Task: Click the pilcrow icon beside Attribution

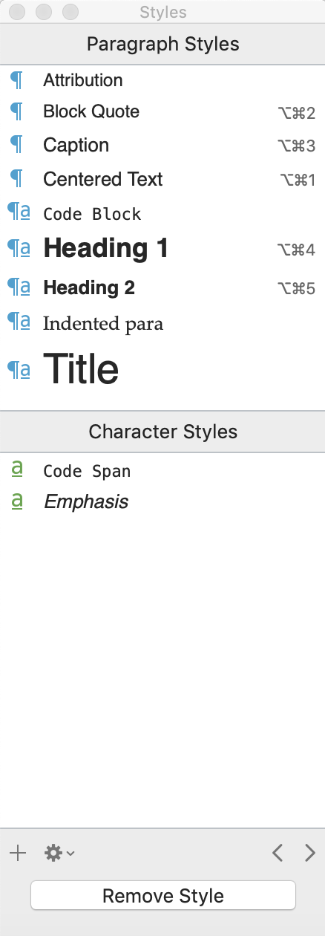Action: tap(17, 80)
